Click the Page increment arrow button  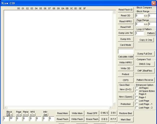pos(20,115)
